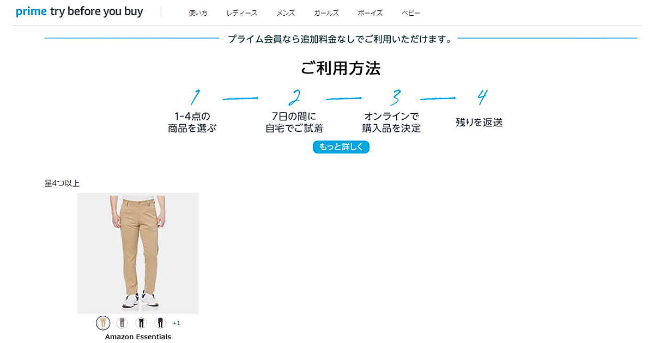654x343 pixels.
Task: Show the +1 additional color options
Action: click(x=176, y=323)
